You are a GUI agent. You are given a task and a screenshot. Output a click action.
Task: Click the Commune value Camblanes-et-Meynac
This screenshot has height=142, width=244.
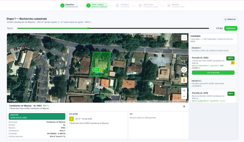[56, 122]
